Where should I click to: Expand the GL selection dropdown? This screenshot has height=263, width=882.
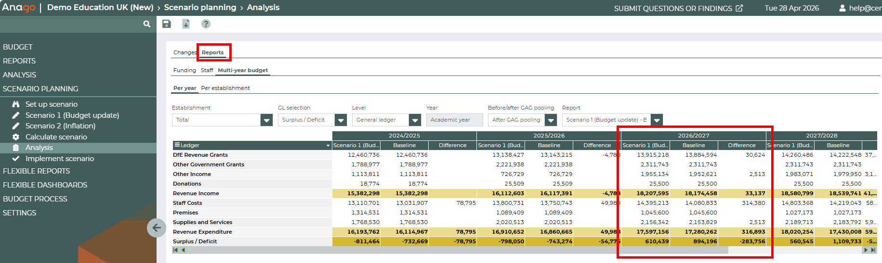click(x=341, y=120)
